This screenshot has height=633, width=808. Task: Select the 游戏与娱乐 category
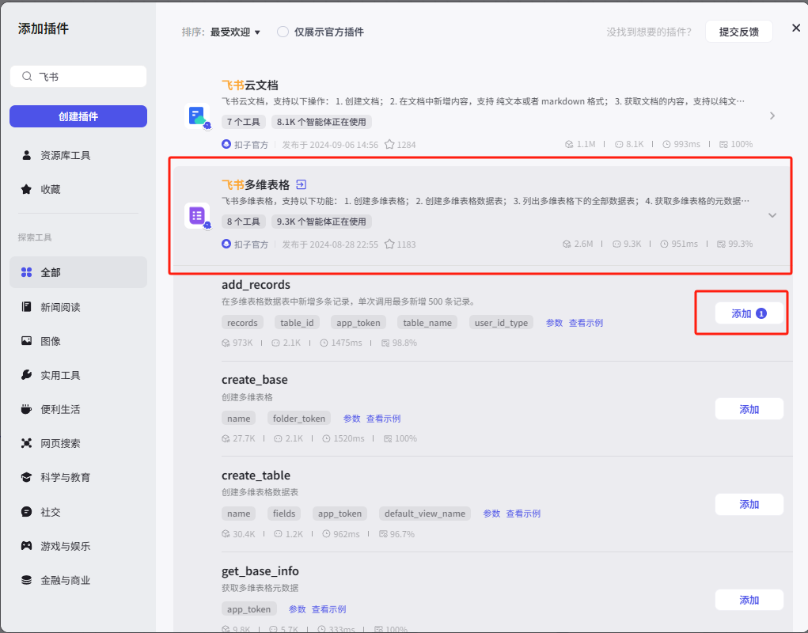(78, 546)
